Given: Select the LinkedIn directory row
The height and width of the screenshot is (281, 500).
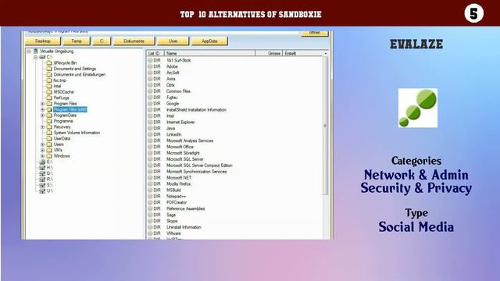Looking at the screenshot, I should click(x=234, y=134).
